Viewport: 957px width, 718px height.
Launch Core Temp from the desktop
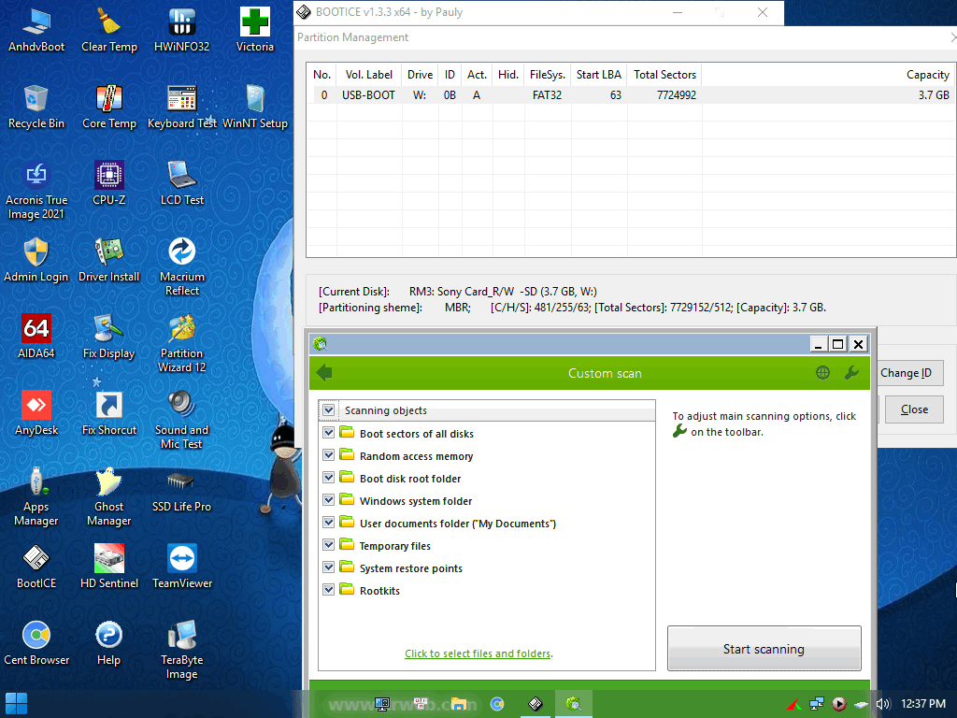[109, 107]
